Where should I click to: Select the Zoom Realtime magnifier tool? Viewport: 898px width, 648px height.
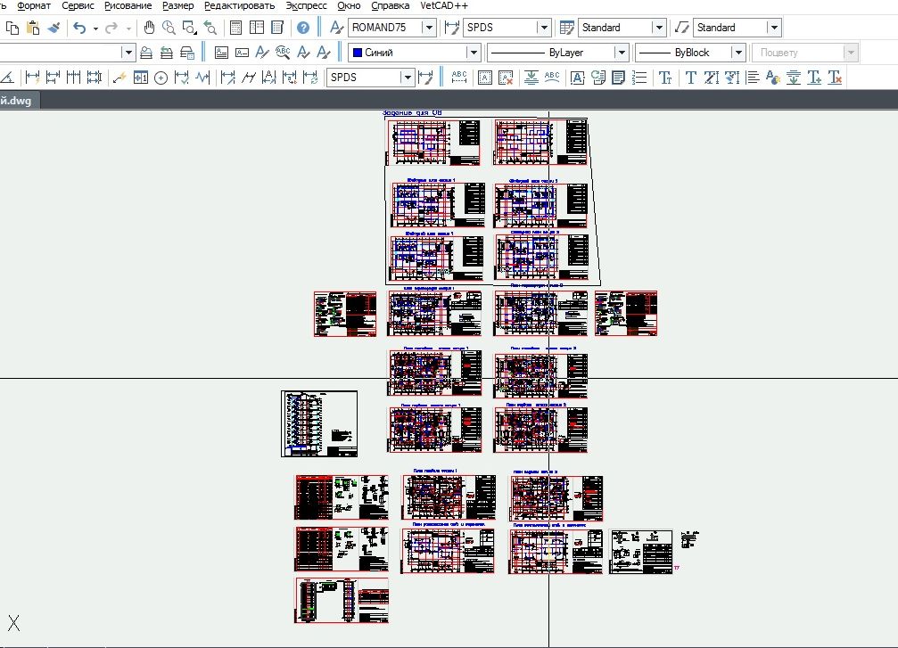[169, 28]
